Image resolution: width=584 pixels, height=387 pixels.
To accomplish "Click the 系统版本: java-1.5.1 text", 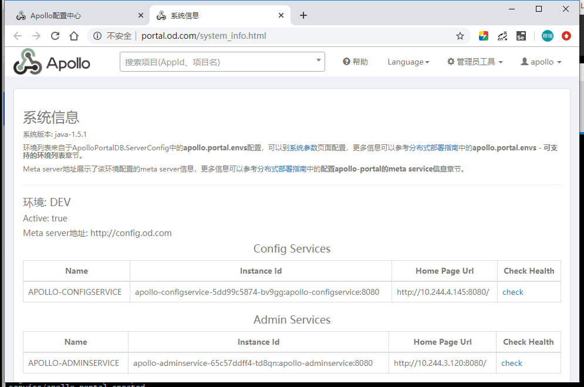I will tap(55, 134).
